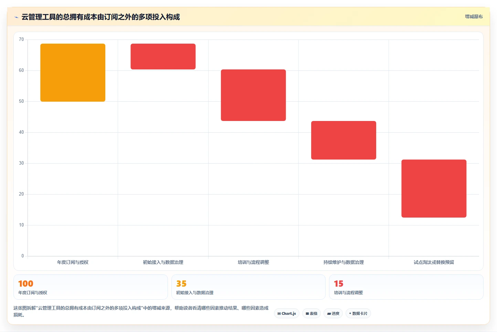
Task: Click the 增减瀑布 label in the header
Action: (474, 16)
